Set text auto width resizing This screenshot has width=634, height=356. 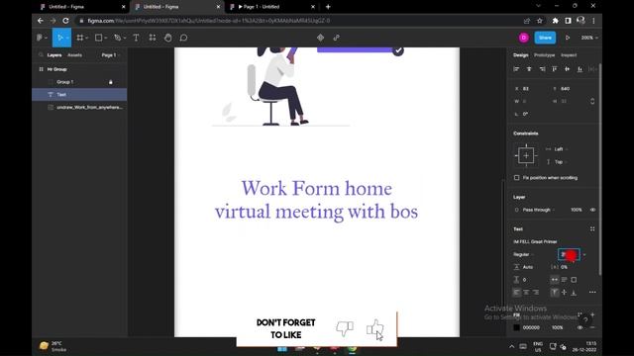tap(555, 279)
